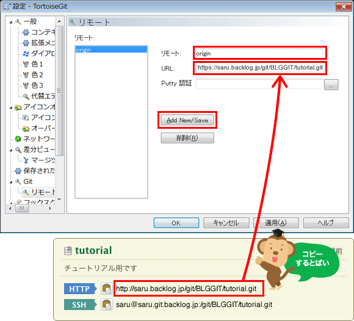Click the マージ merge tool icon

(26, 161)
